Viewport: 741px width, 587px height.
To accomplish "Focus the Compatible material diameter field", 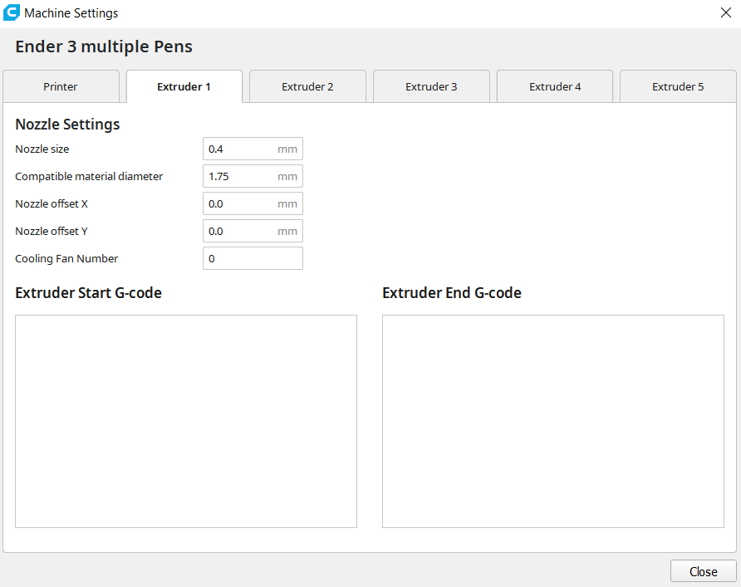I will pos(241,177).
